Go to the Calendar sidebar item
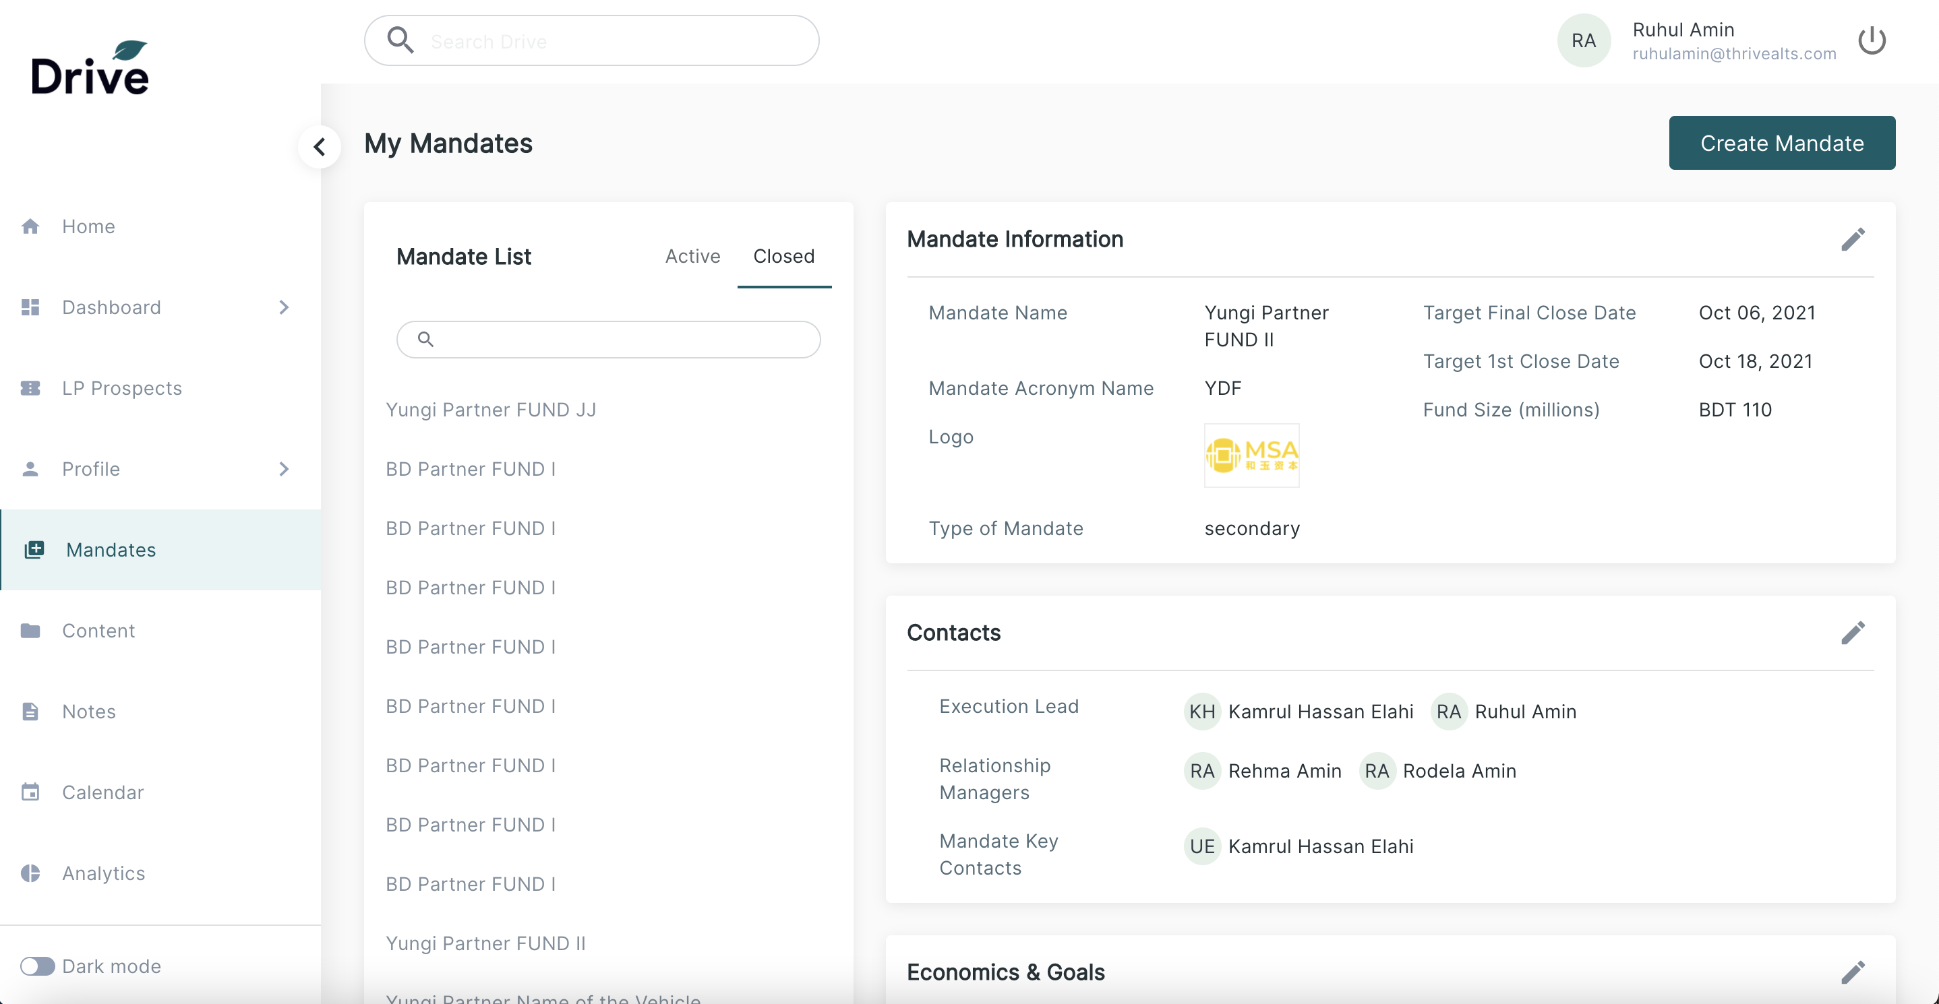This screenshot has height=1004, width=1939. [x=102, y=792]
